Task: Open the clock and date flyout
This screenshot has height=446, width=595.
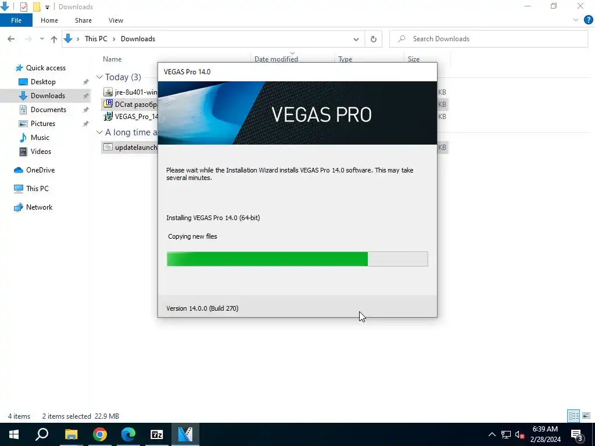Action: (545, 434)
